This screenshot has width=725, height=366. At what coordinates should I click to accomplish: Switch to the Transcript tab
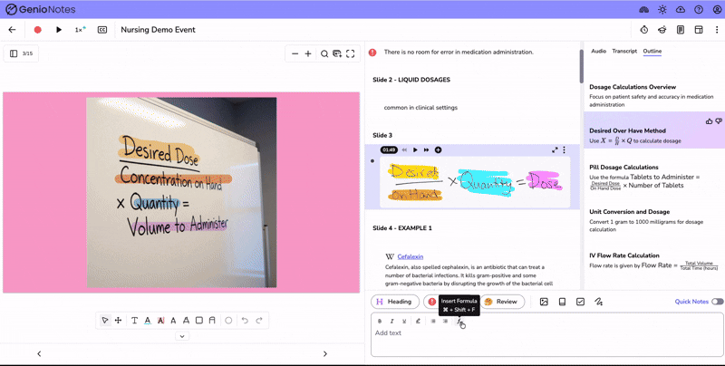(x=624, y=51)
